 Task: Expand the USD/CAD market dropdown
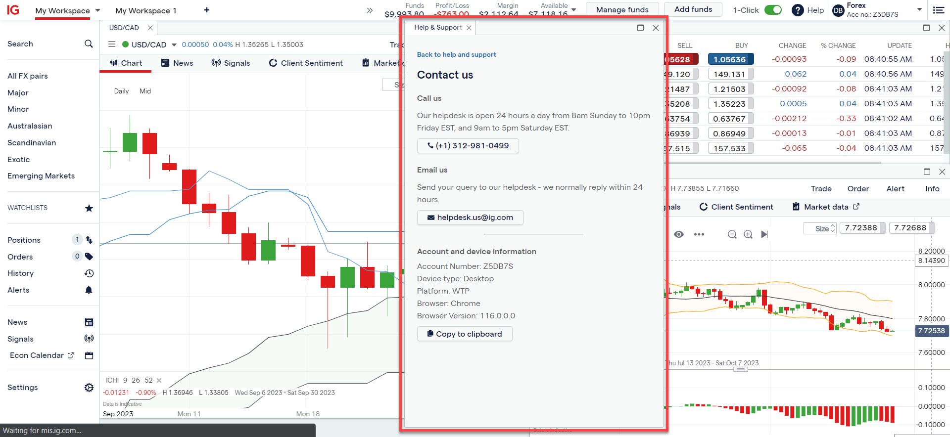(x=174, y=45)
